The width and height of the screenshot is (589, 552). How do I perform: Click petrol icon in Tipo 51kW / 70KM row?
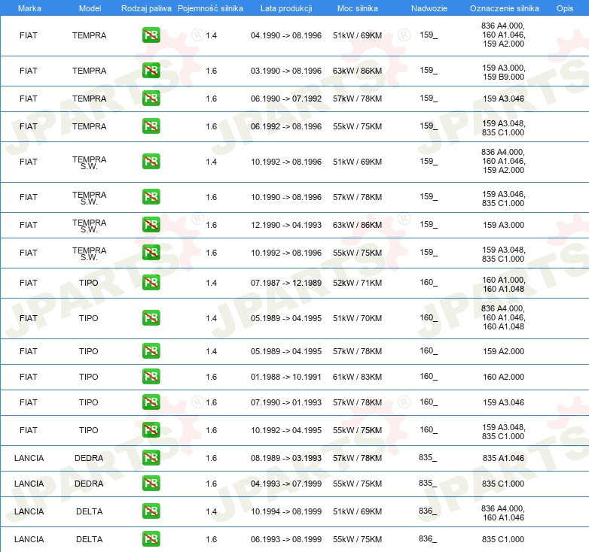(151, 318)
